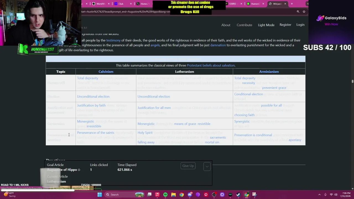Close the Wikipedia browser tab
The height and width of the screenshot is (199, 354).
click(x=285, y=4)
